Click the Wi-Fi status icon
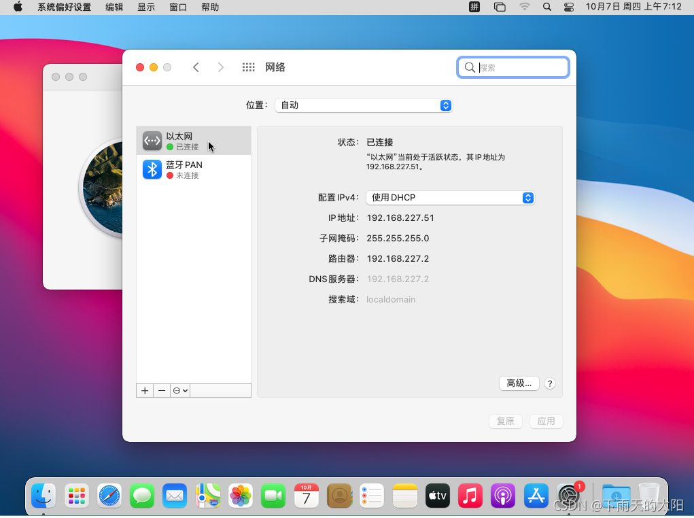 point(525,7)
